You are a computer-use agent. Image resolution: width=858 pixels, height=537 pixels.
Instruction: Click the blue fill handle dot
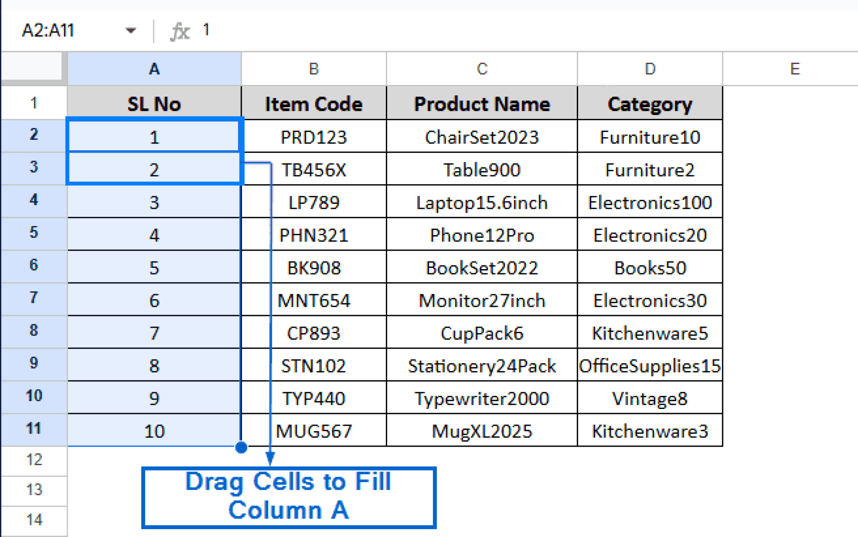tap(241, 447)
